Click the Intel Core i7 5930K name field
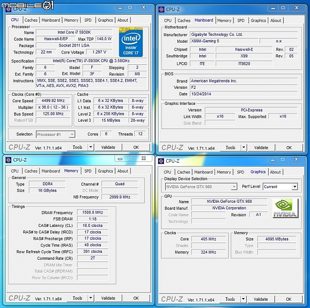 [74, 32]
